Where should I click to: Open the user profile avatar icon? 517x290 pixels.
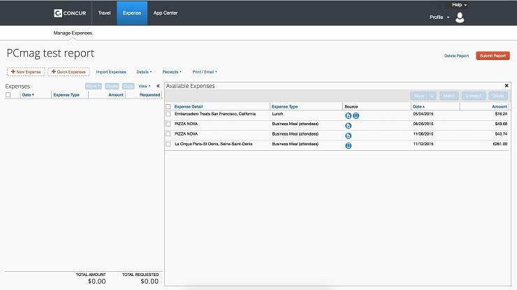(x=460, y=17)
